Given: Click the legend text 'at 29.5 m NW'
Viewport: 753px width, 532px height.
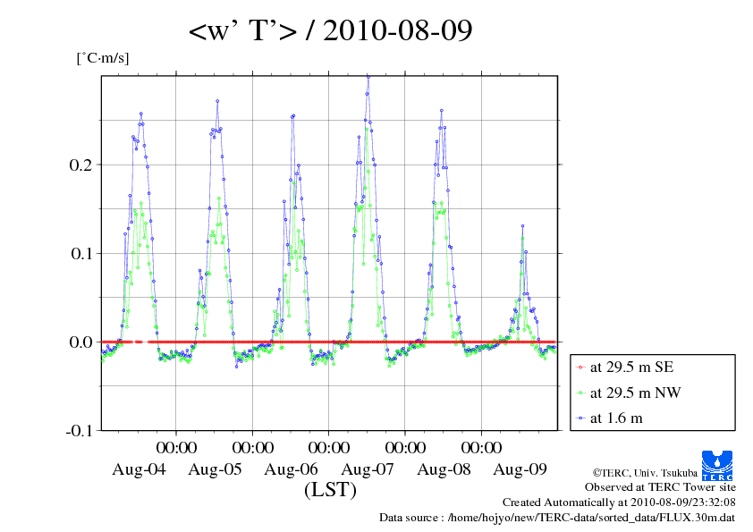Looking at the screenshot, I should coord(635,393).
